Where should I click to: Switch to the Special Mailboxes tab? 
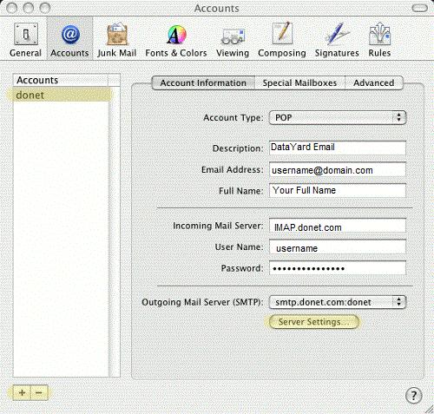point(299,83)
